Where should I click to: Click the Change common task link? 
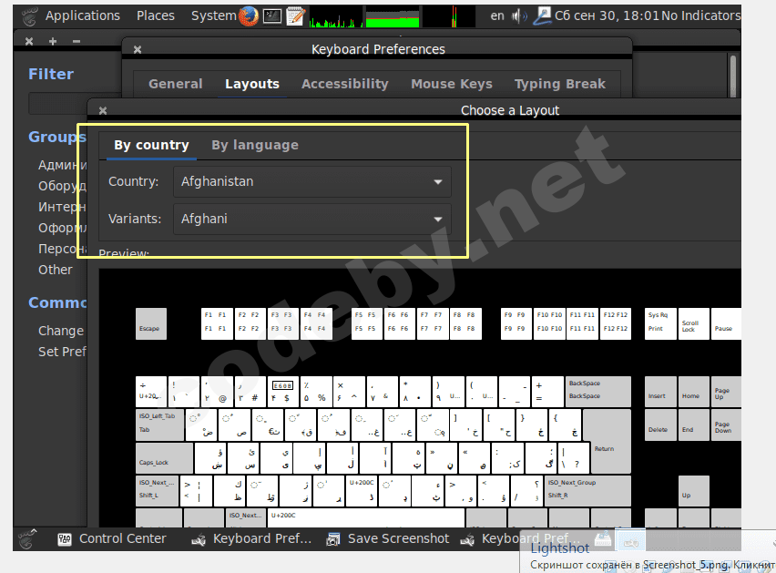point(61,331)
